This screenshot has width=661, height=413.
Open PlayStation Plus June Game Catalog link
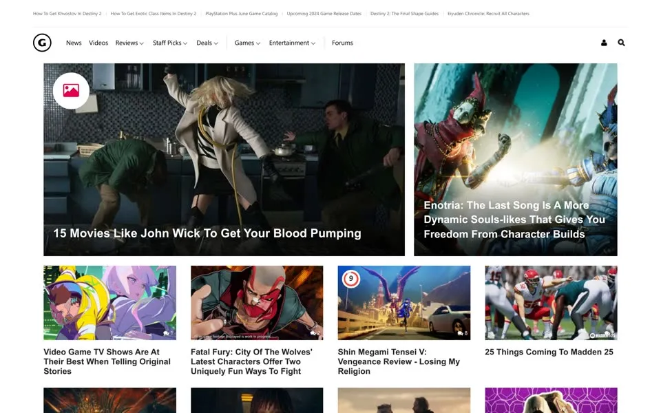(x=242, y=14)
